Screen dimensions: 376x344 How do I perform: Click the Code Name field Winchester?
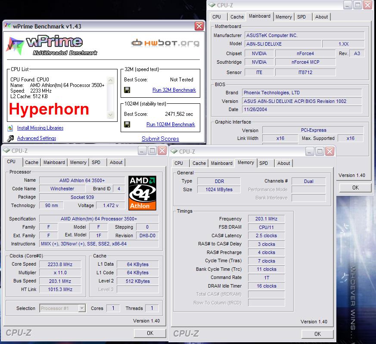62,189
